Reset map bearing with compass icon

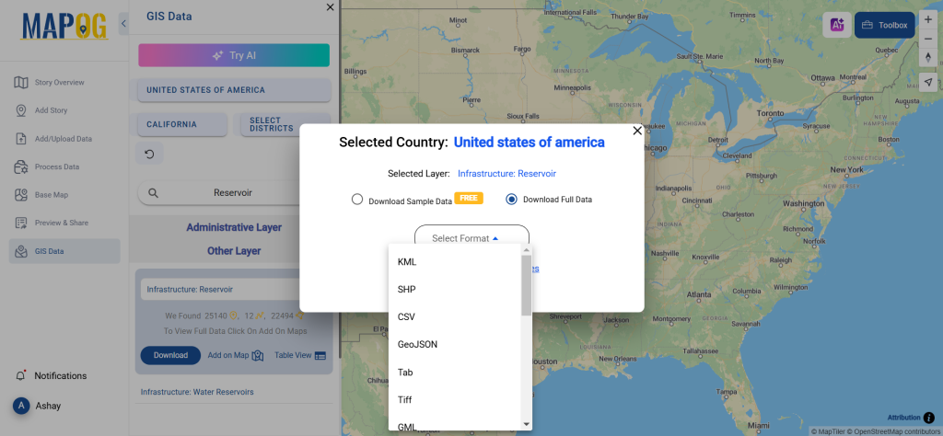[x=928, y=58]
